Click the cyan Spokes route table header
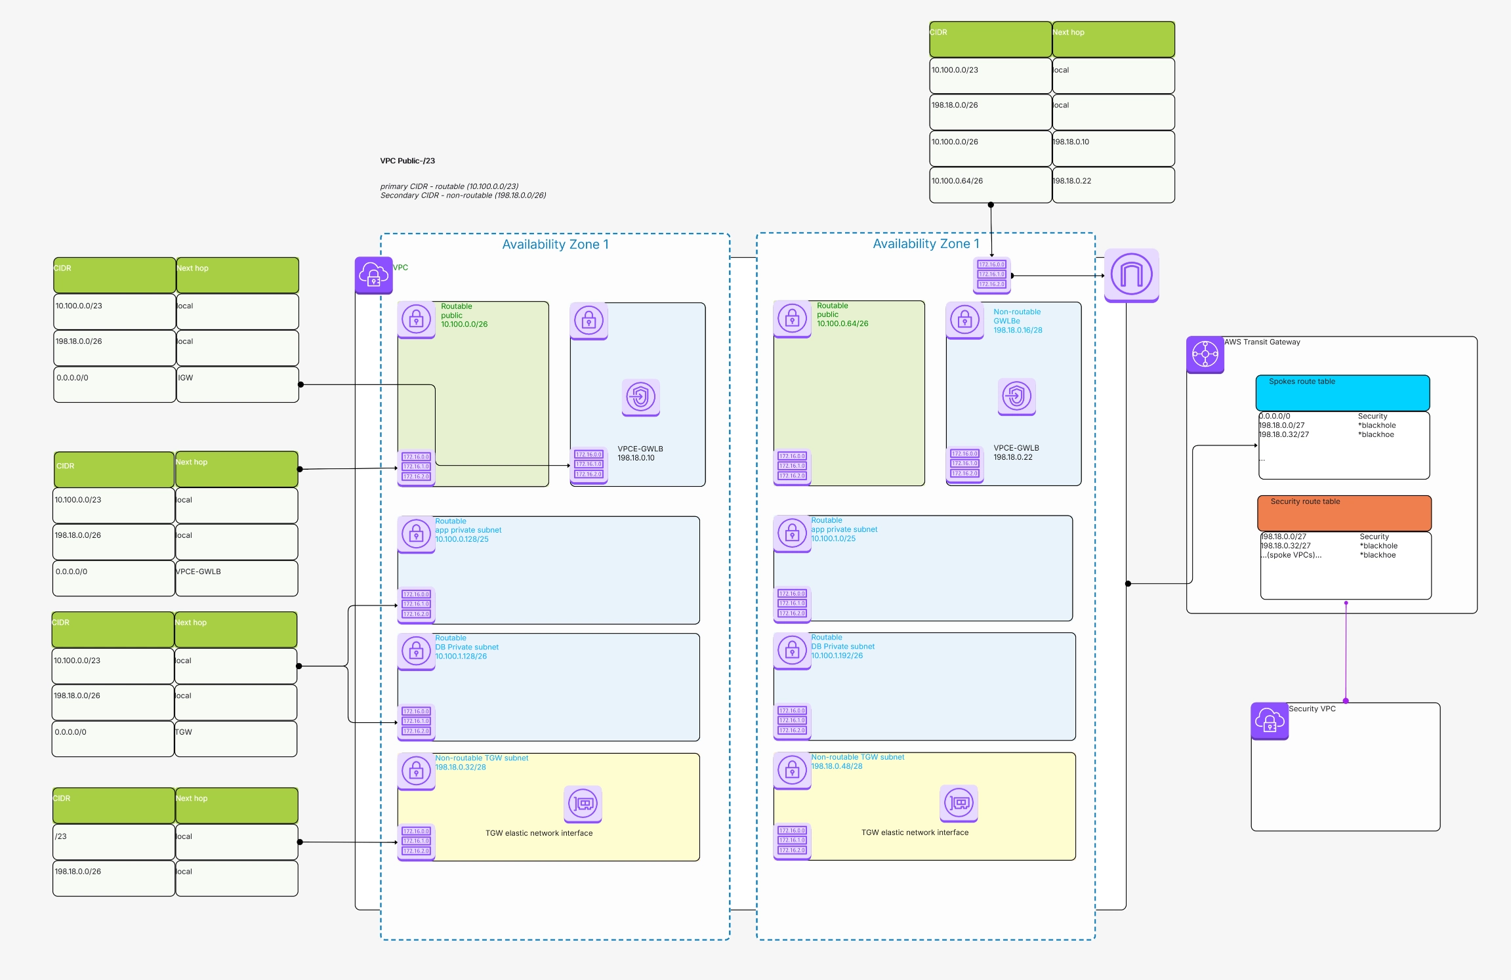 tap(1342, 392)
